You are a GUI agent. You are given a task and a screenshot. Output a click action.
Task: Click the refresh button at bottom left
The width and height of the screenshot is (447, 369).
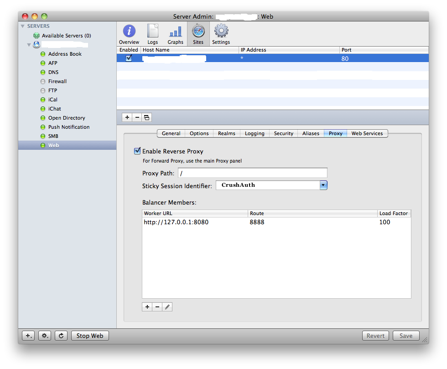click(x=61, y=336)
